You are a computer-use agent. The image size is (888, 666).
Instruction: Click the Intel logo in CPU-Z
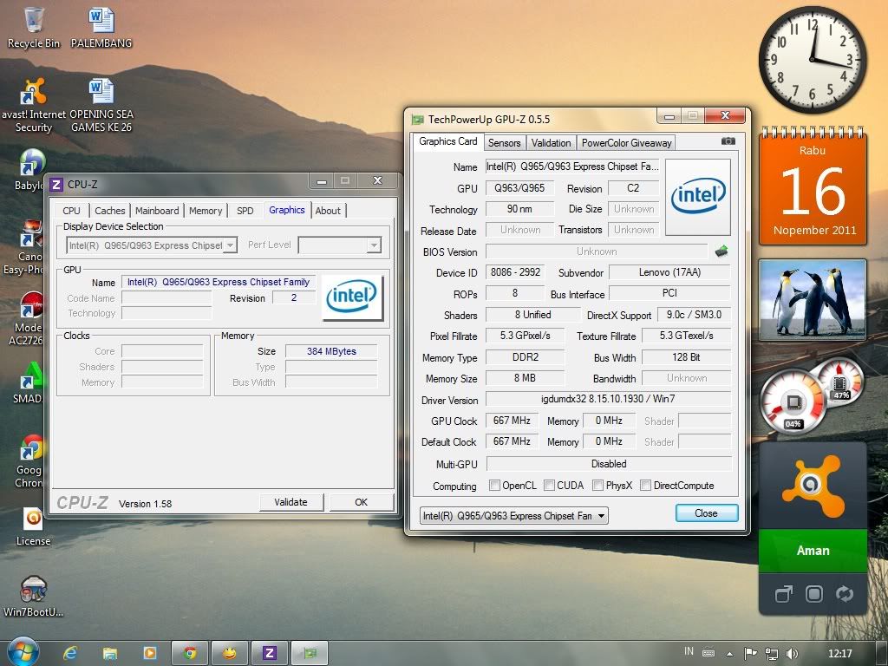[352, 297]
